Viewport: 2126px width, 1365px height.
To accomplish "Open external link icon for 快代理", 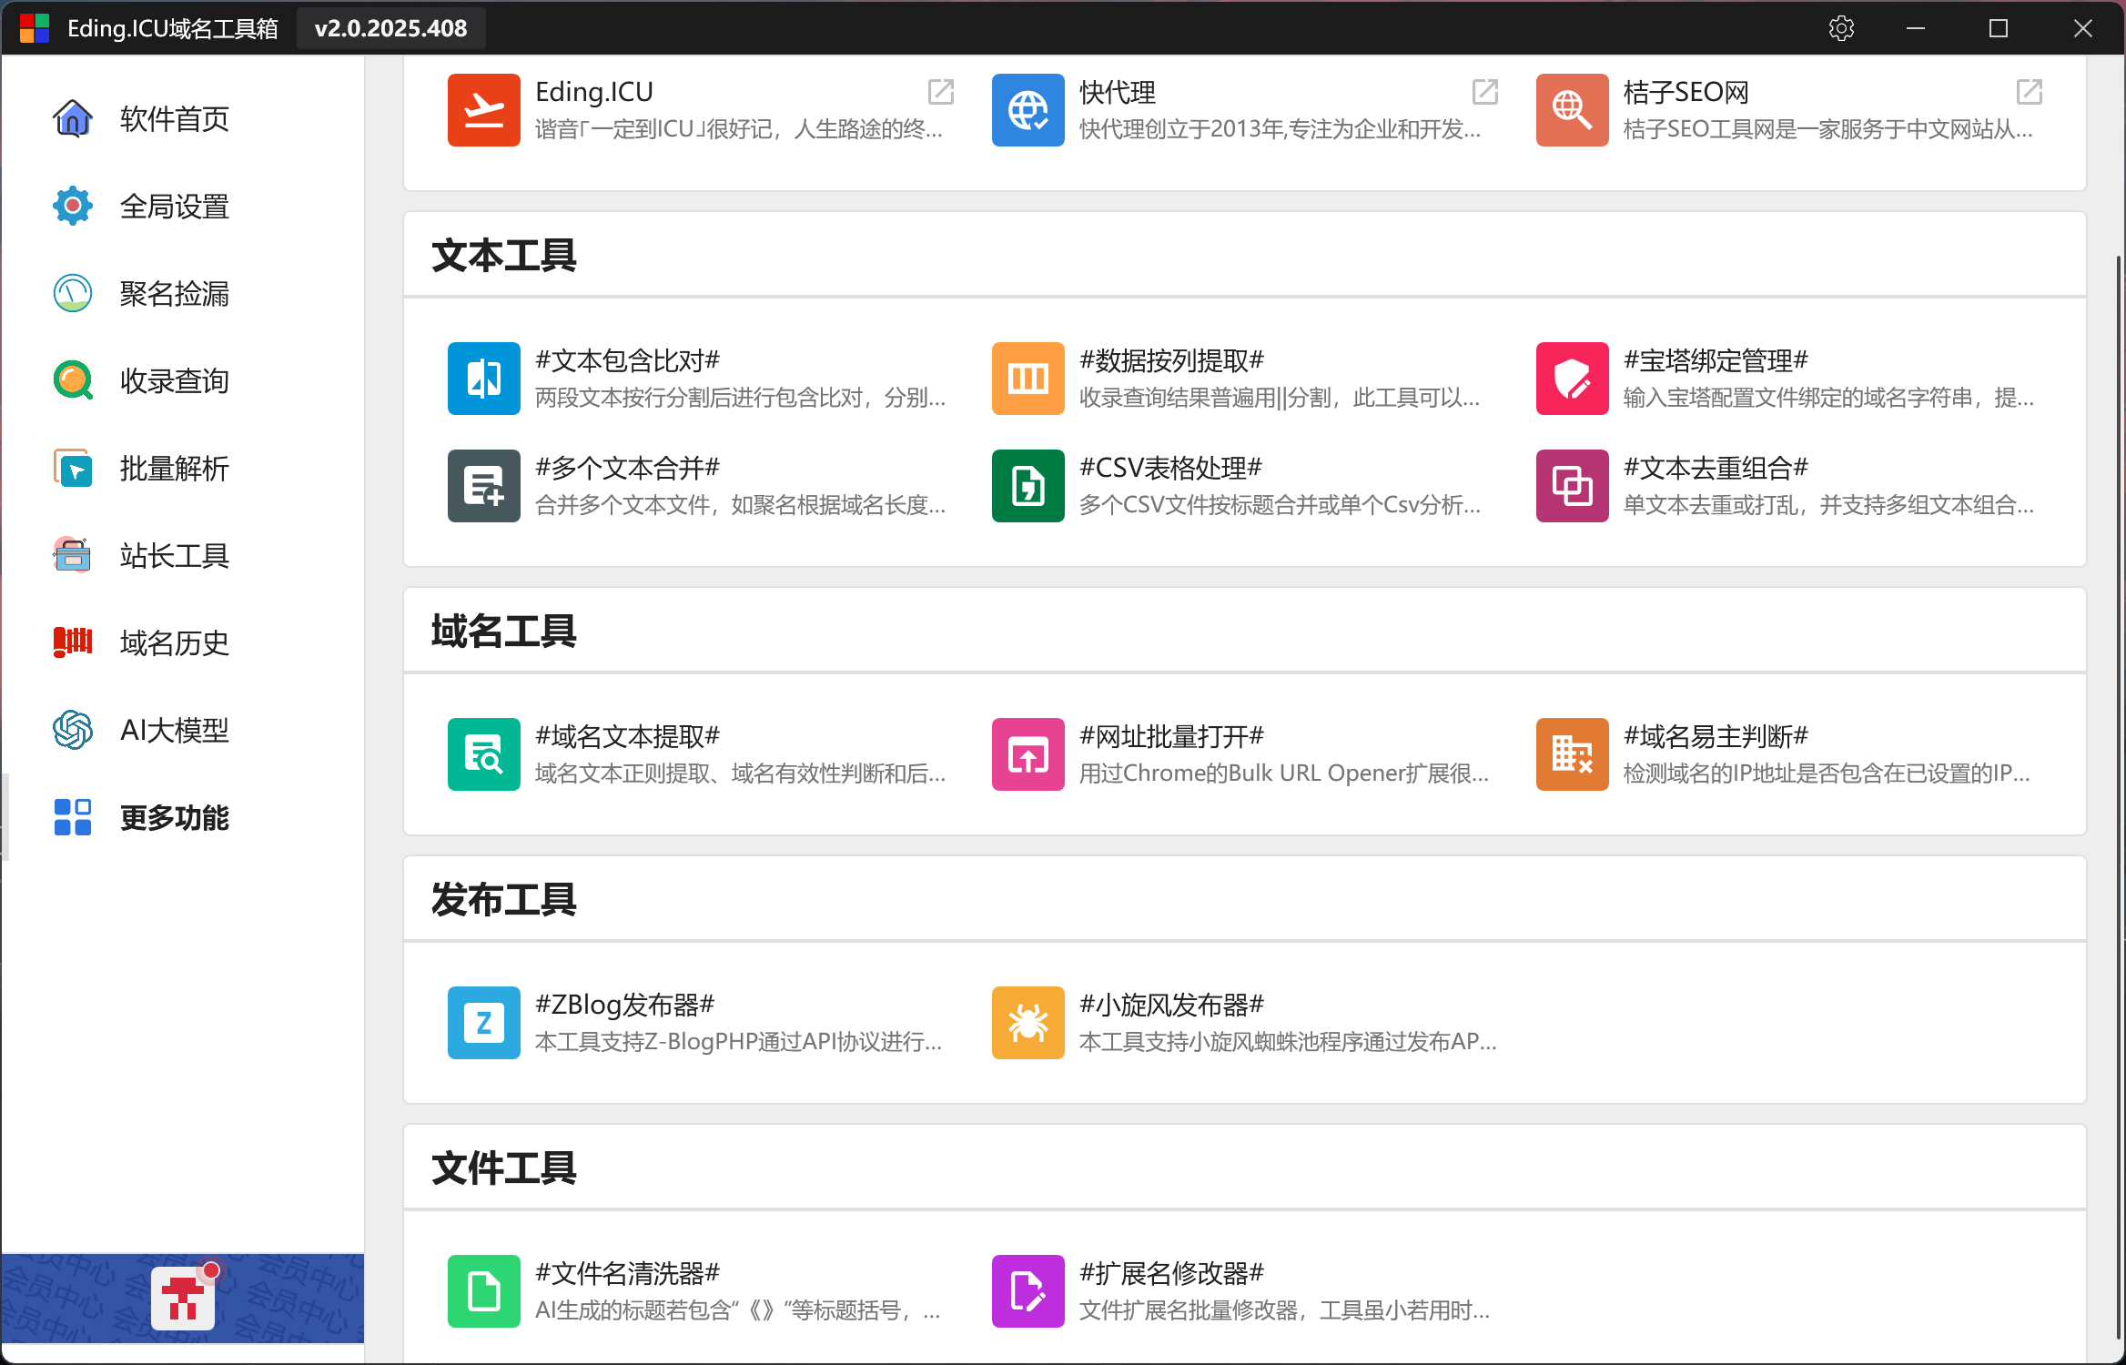I will point(1484,91).
